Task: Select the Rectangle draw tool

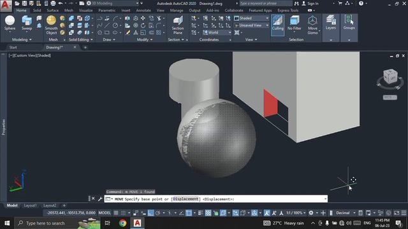Action: [x=107, y=32]
